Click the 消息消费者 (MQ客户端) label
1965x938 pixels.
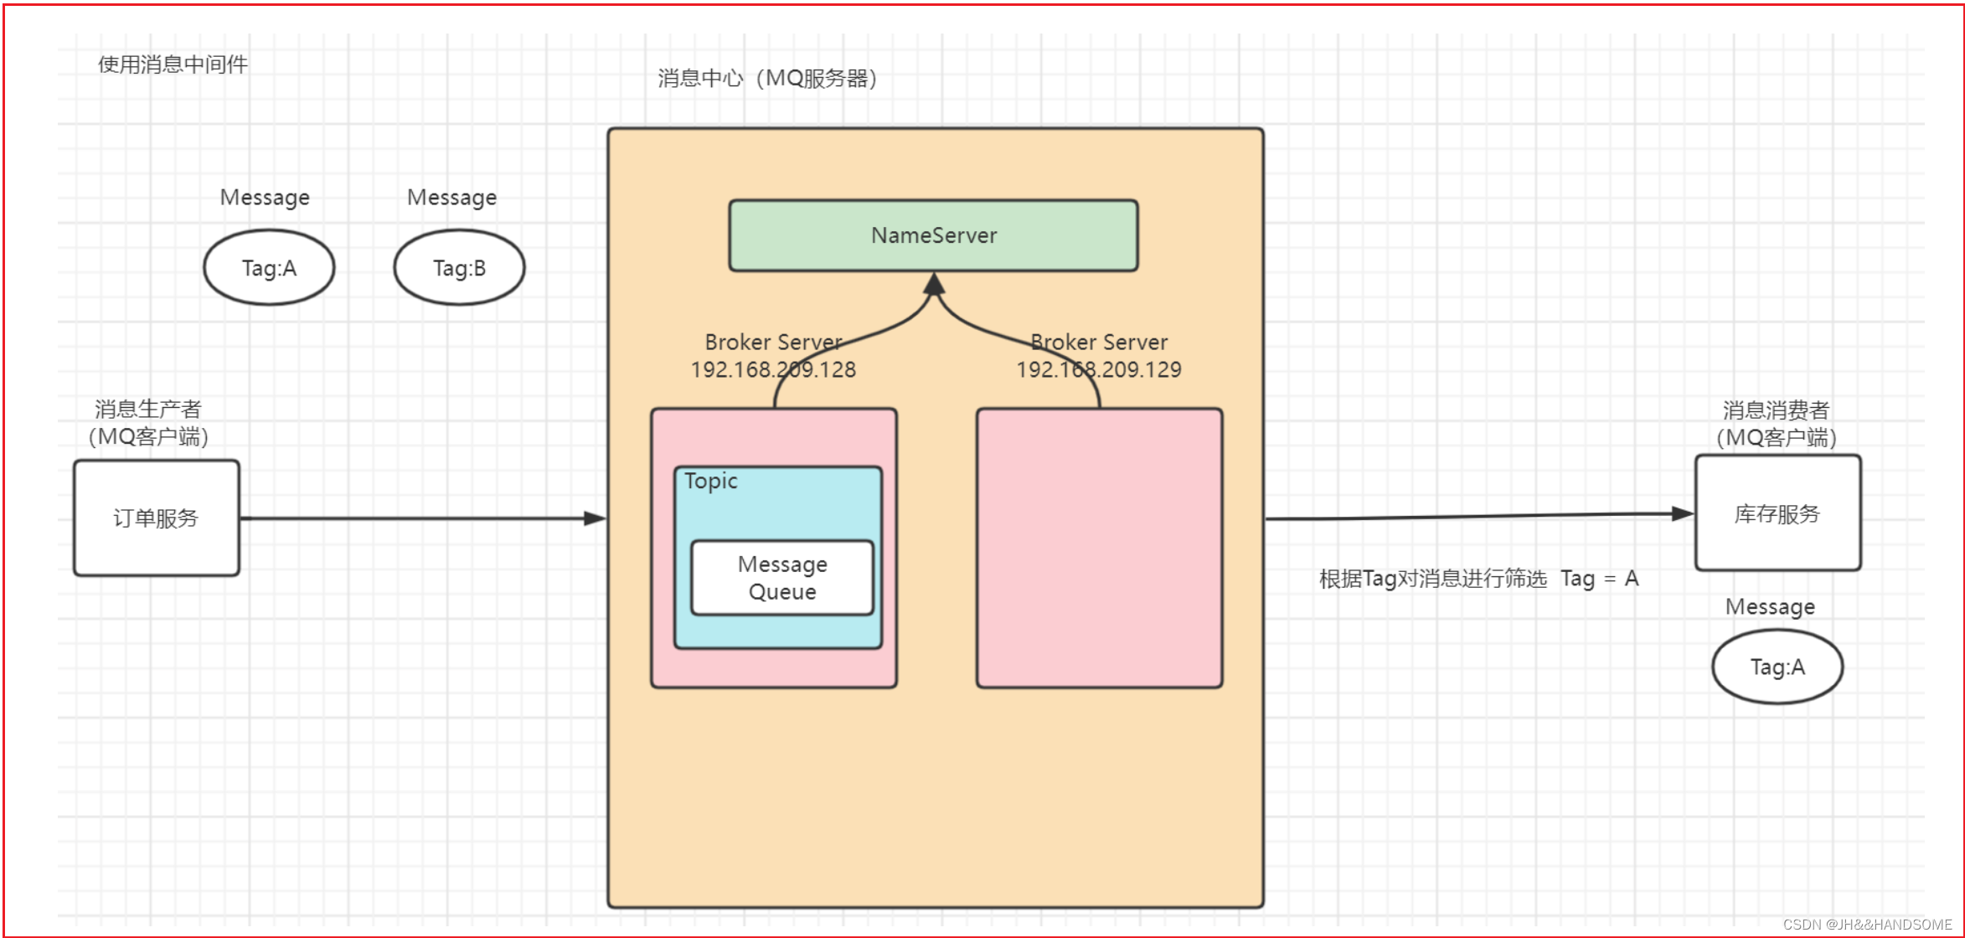tap(1777, 424)
